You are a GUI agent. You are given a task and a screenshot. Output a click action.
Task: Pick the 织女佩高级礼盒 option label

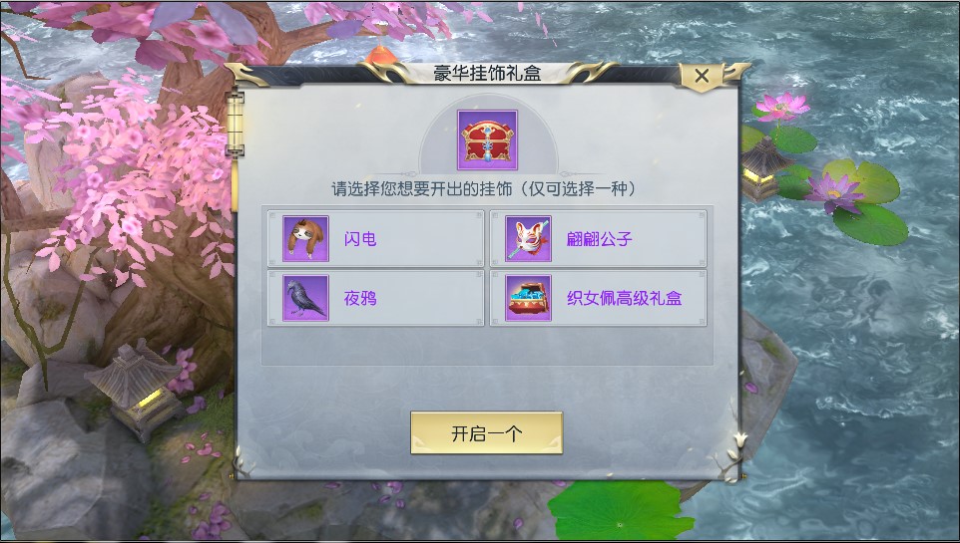point(624,299)
